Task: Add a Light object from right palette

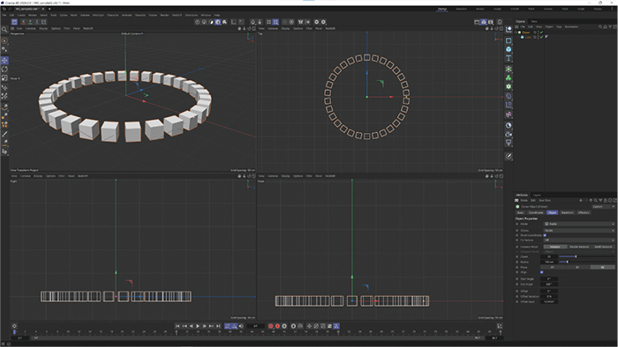Action: coord(509,143)
